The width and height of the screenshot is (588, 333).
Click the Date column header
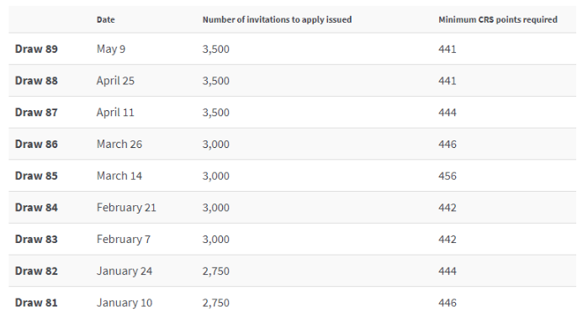(x=106, y=20)
